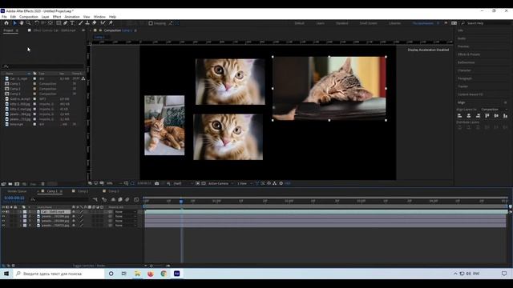The width and height of the screenshot is (513, 288).
Task: Open the Effect menu
Action: 57,17
